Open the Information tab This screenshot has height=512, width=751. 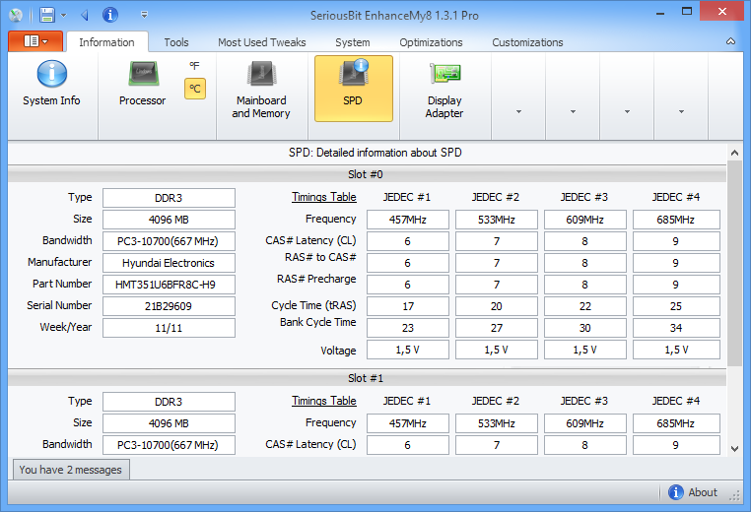(x=106, y=42)
